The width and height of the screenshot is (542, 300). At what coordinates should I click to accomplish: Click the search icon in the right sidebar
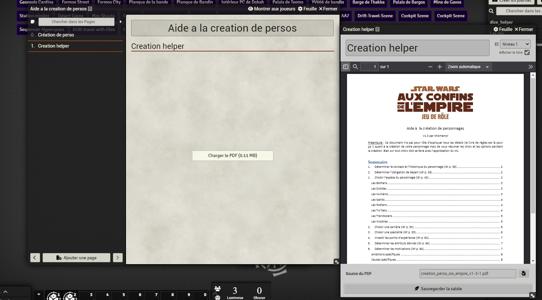point(491,11)
